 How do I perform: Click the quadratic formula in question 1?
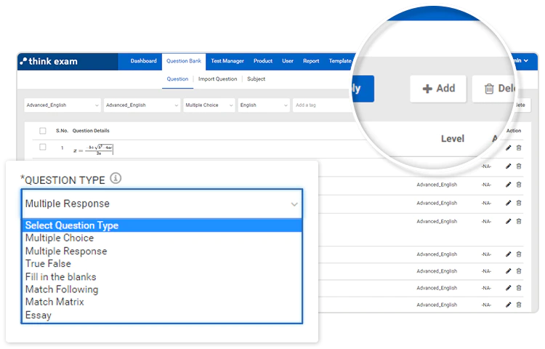pos(94,149)
